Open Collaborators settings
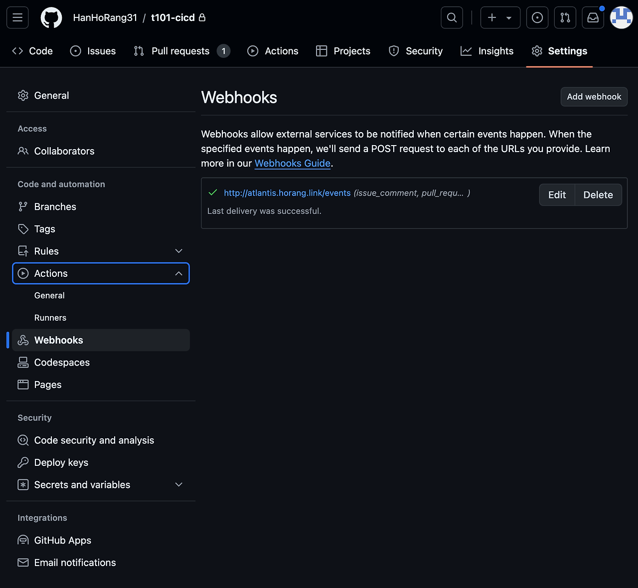Image resolution: width=638 pixels, height=588 pixels. [x=101, y=151]
